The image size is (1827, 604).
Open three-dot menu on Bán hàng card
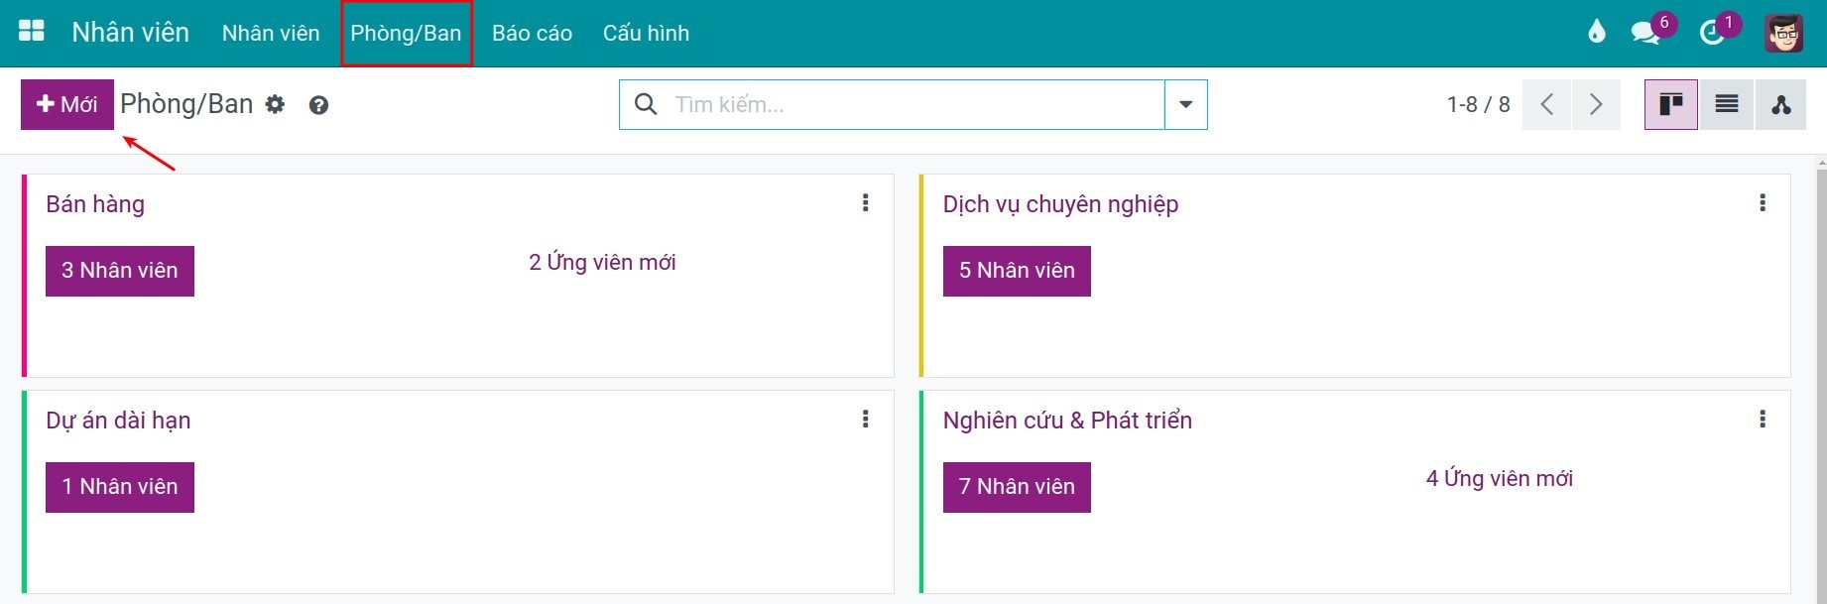click(x=866, y=203)
